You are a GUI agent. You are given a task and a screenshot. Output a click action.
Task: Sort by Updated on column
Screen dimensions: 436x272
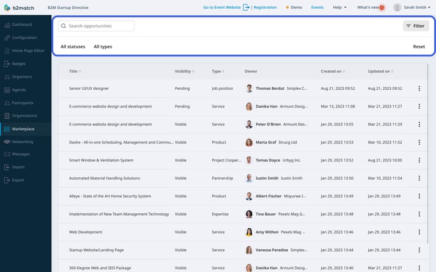(380, 71)
